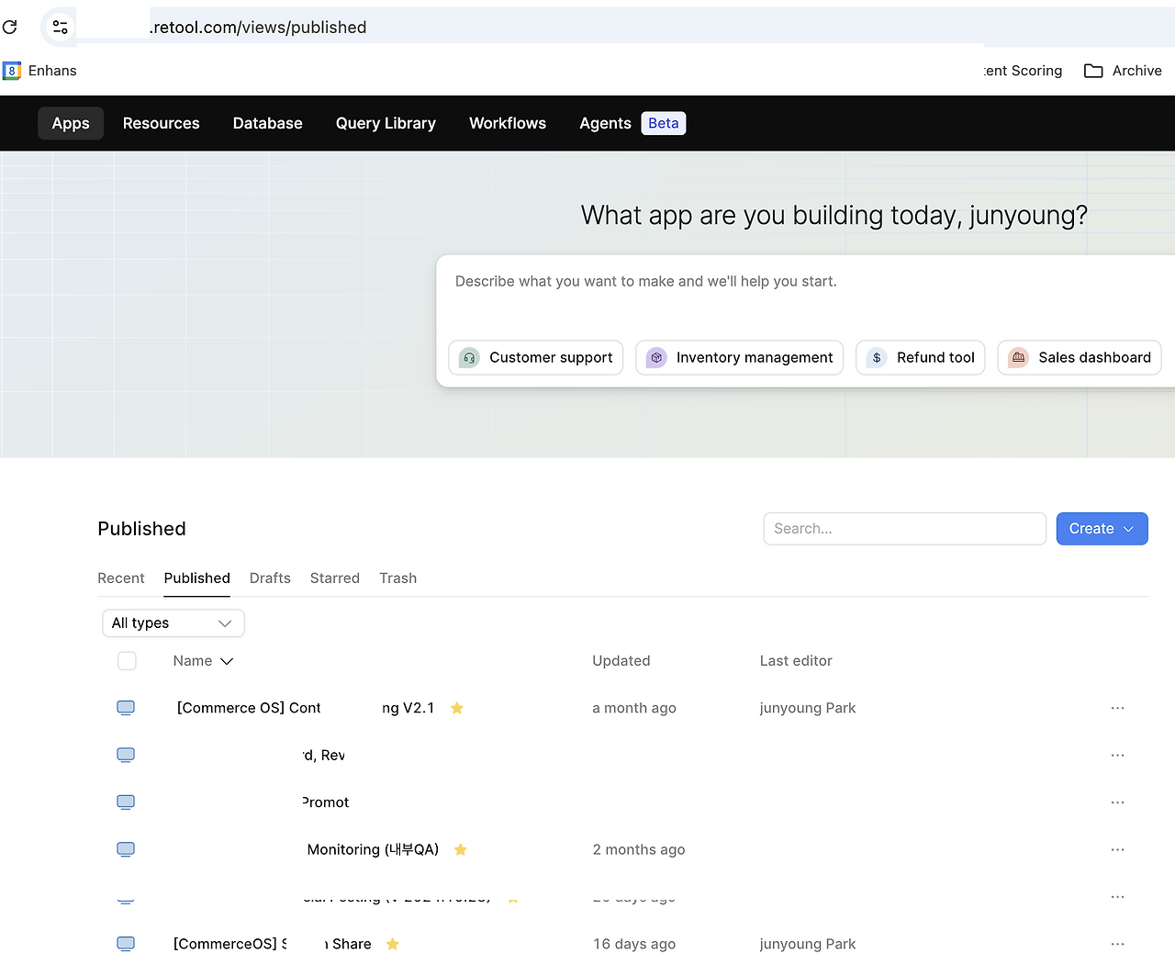1175x976 pixels.
Task: Open the [Commerce OS] V2.1 app
Action: [306, 708]
